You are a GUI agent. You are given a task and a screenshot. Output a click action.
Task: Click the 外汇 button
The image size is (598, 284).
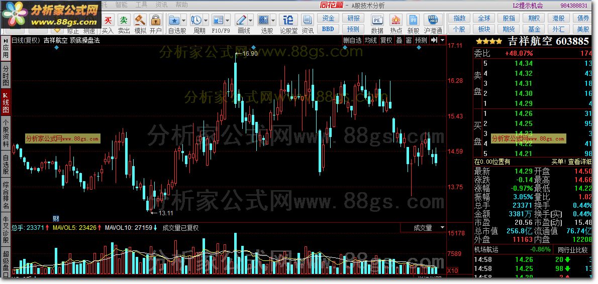coord(559,29)
